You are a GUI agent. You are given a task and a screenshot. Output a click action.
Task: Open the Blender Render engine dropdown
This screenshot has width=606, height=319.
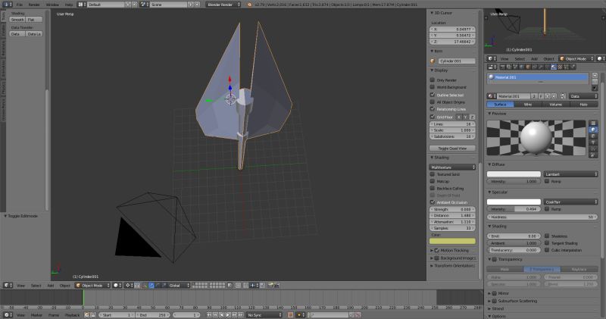[223, 5]
